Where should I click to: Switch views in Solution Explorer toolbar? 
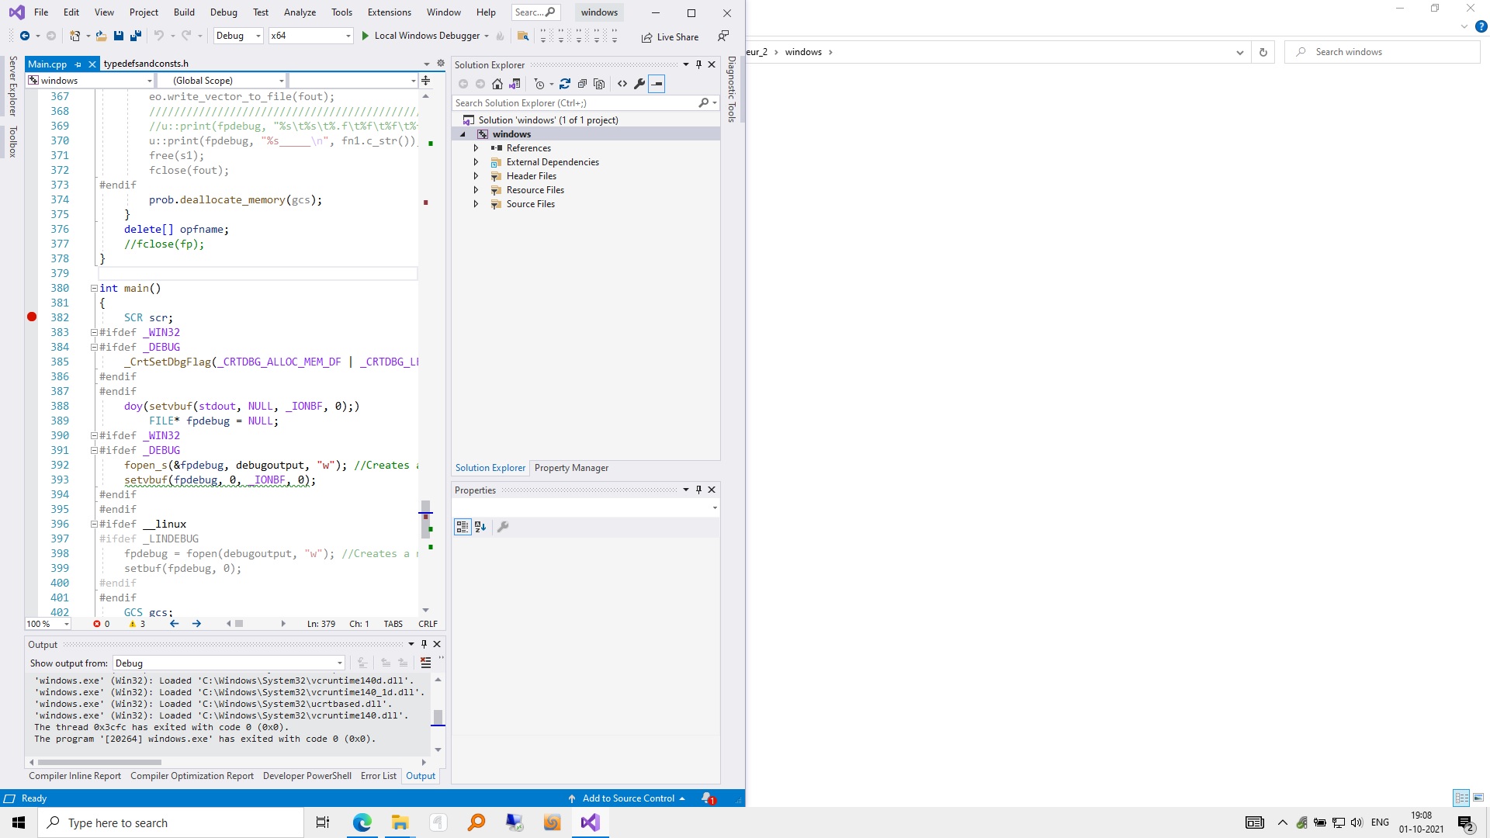[x=515, y=84]
